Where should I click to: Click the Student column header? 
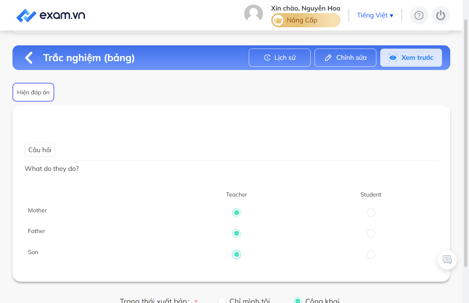pos(371,195)
